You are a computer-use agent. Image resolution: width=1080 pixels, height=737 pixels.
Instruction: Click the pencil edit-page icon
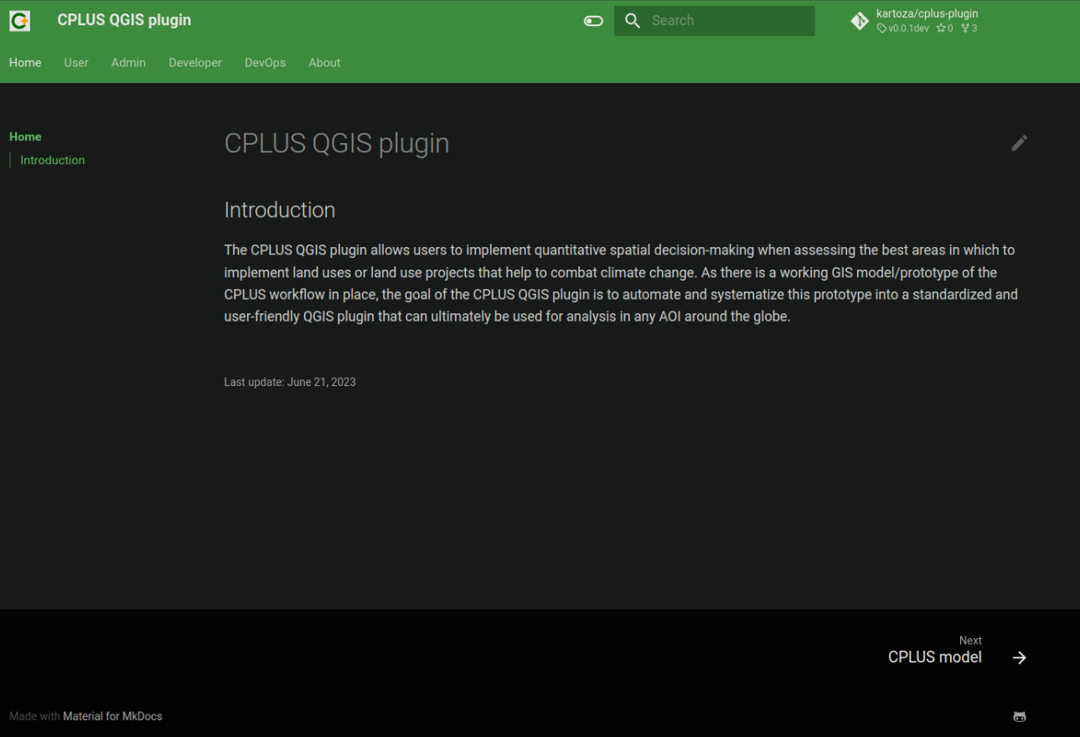pyautogui.click(x=1020, y=143)
